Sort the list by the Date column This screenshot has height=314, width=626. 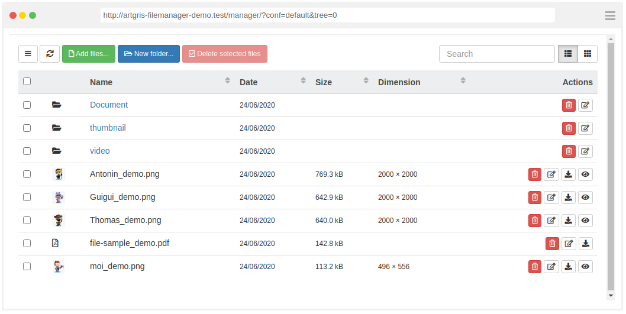304,81
